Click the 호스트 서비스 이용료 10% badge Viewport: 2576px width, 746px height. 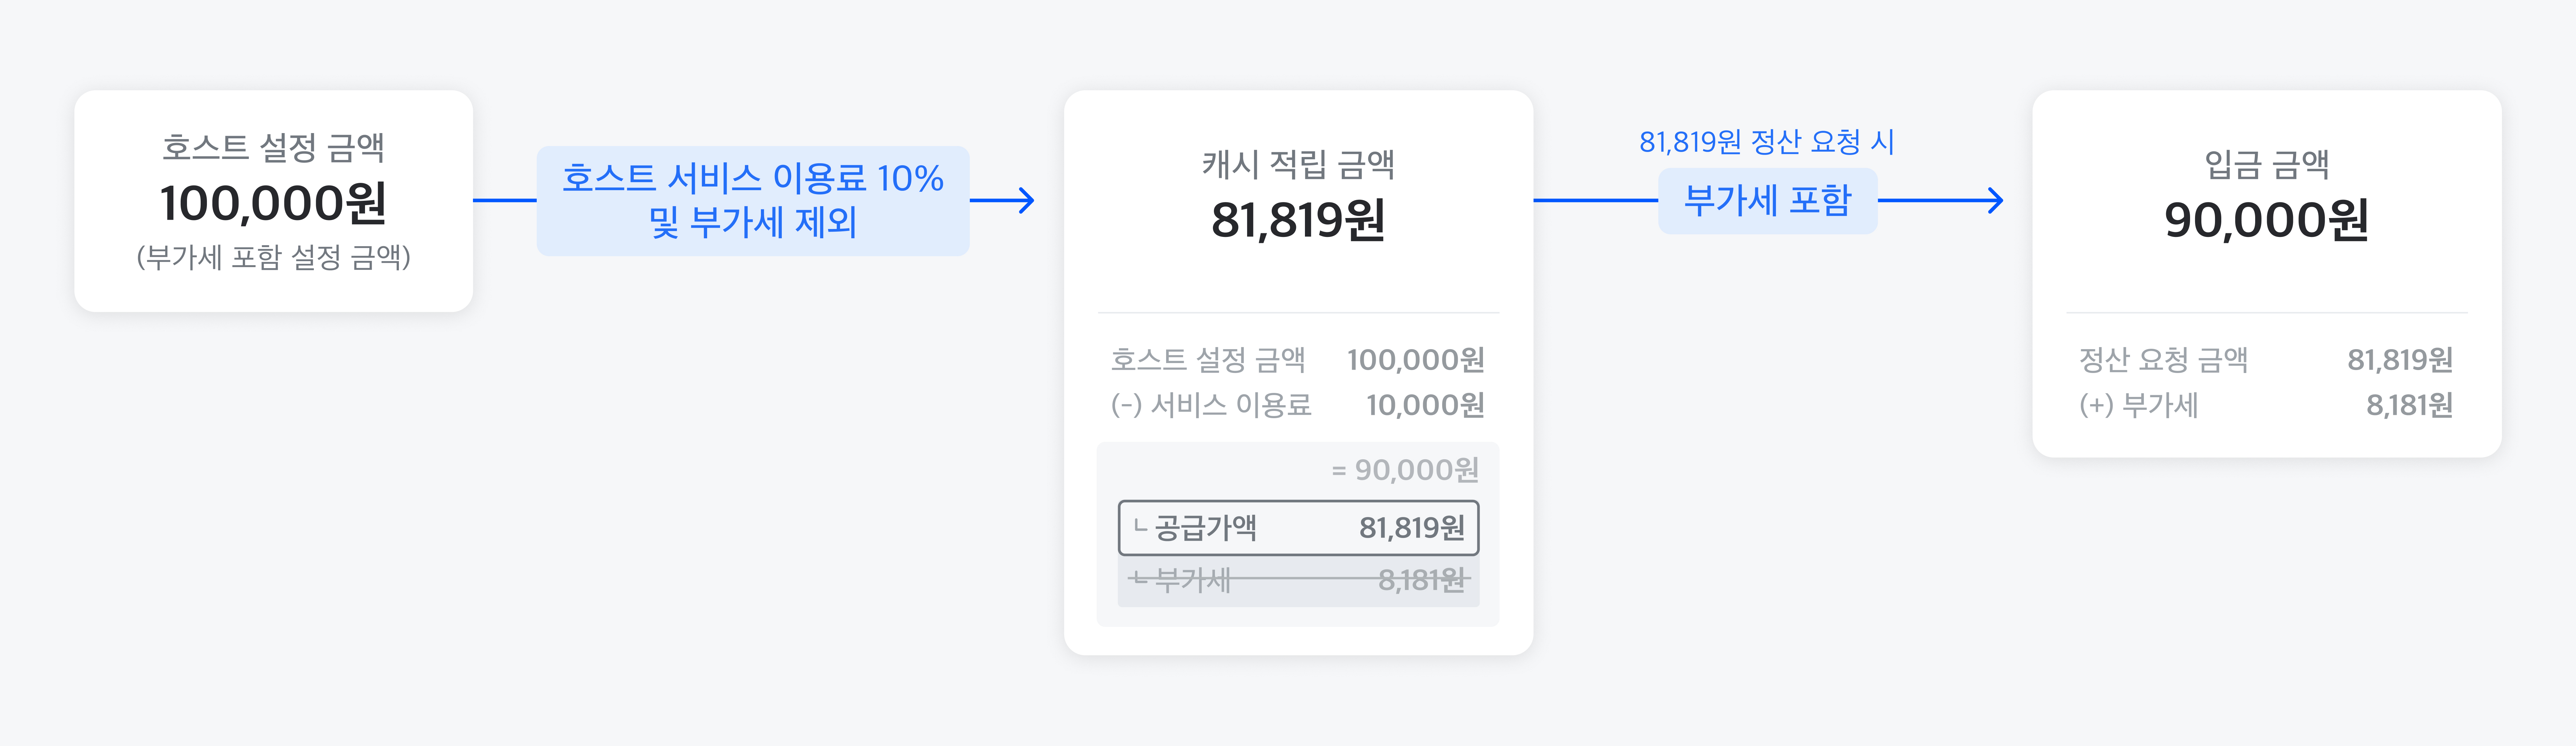click(x=752, y=201)
